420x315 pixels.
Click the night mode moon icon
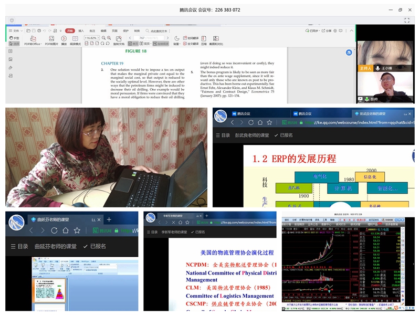tap(177, 38)
